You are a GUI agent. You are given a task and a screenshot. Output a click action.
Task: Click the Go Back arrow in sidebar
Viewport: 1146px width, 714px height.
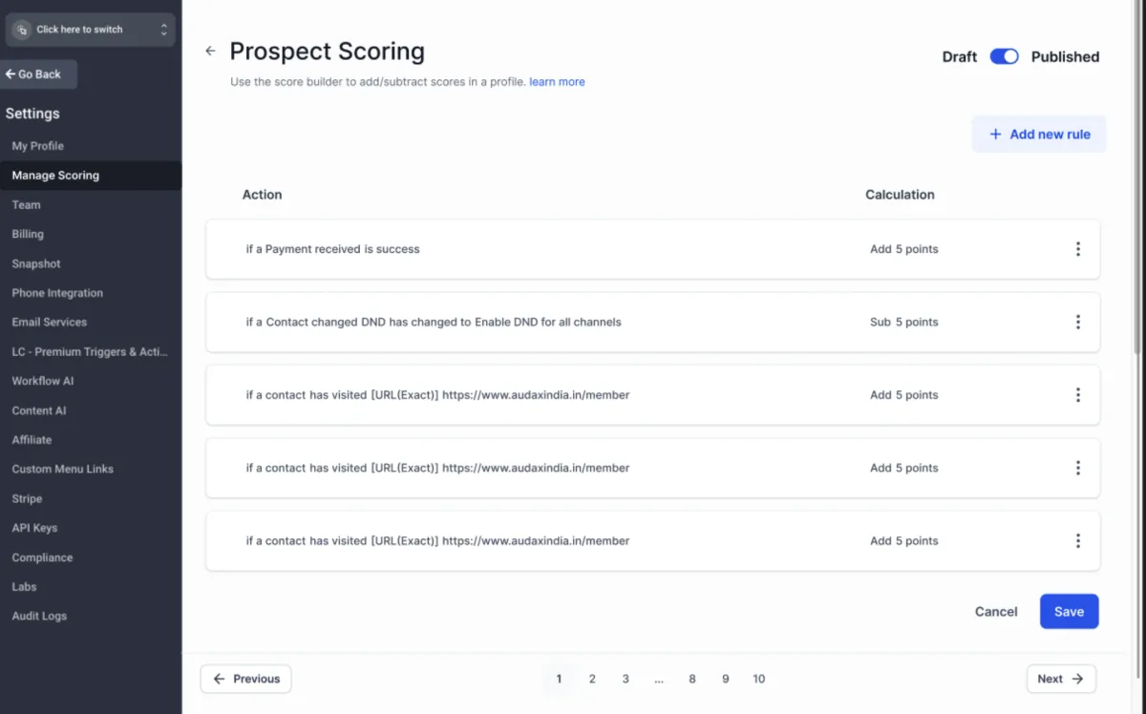click(x=11, y=74)
